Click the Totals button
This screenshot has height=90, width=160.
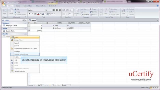coord(93,9)
